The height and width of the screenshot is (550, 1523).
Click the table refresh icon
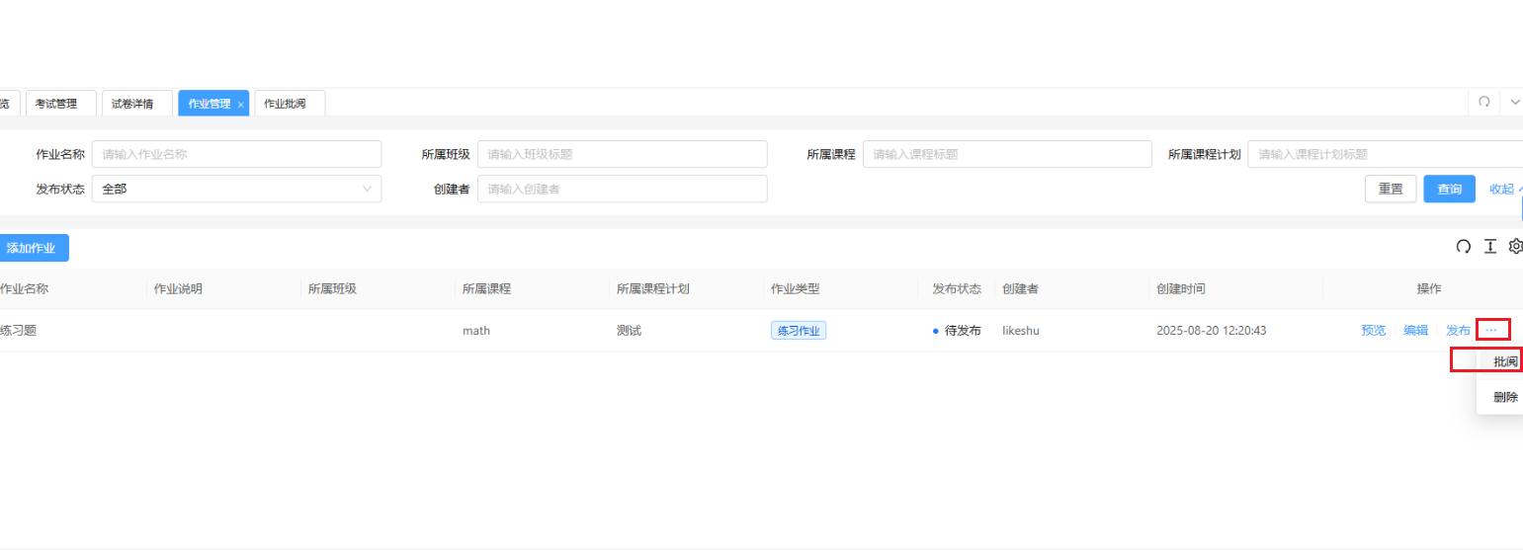[1463, 247]
